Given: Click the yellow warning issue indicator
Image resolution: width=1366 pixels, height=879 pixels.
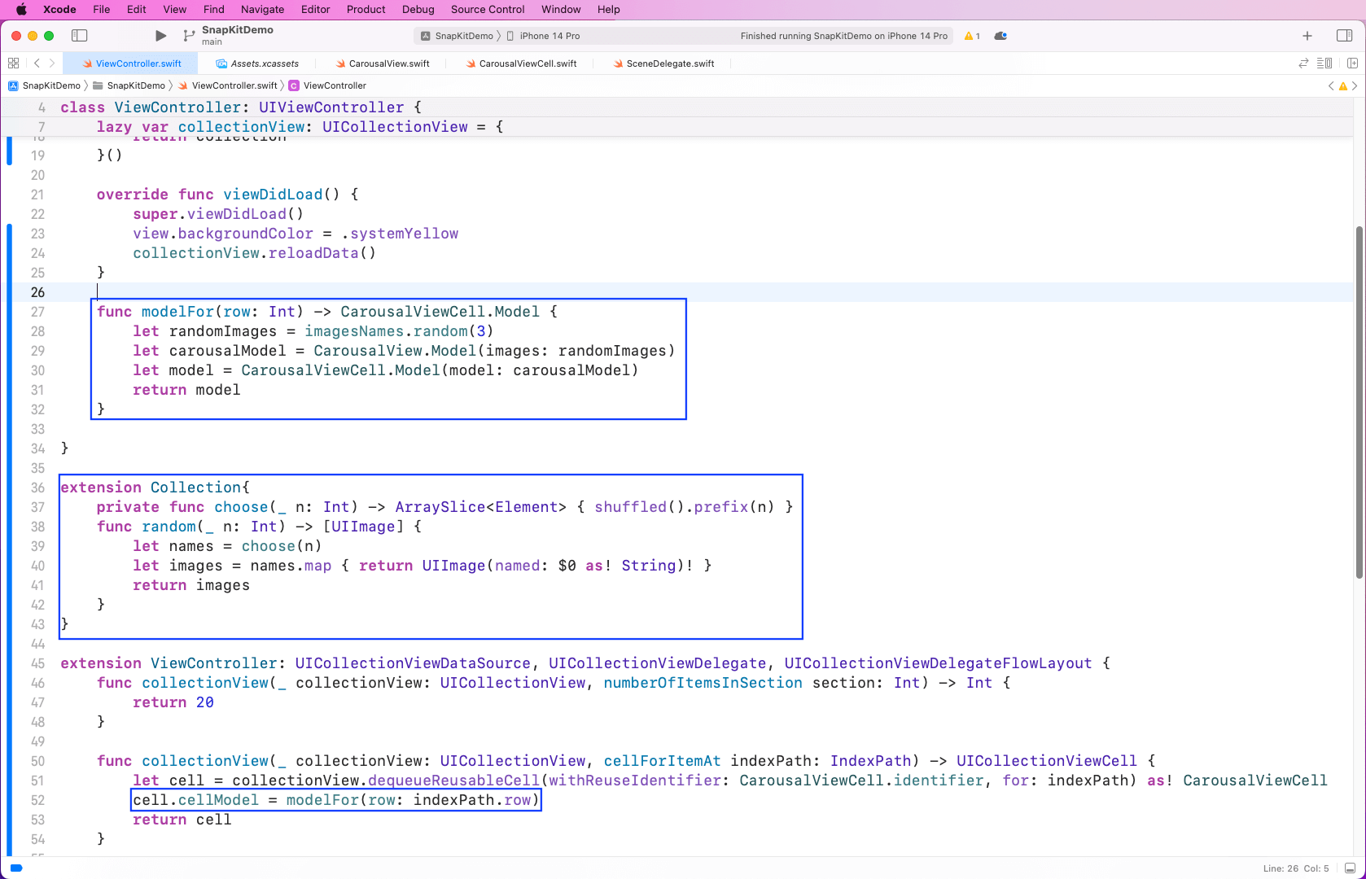Looking at the screenshot, I should pos(971,36).
